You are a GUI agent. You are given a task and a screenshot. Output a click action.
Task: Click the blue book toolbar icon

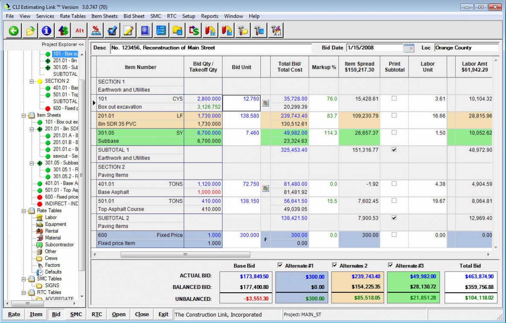click(145, 31)
